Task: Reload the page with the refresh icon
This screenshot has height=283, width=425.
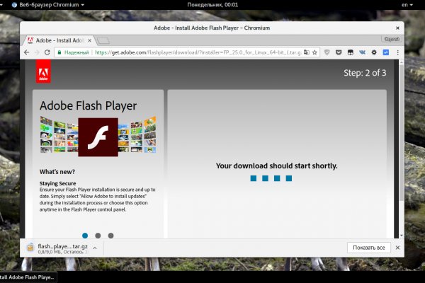Action: tap(47, 52)
